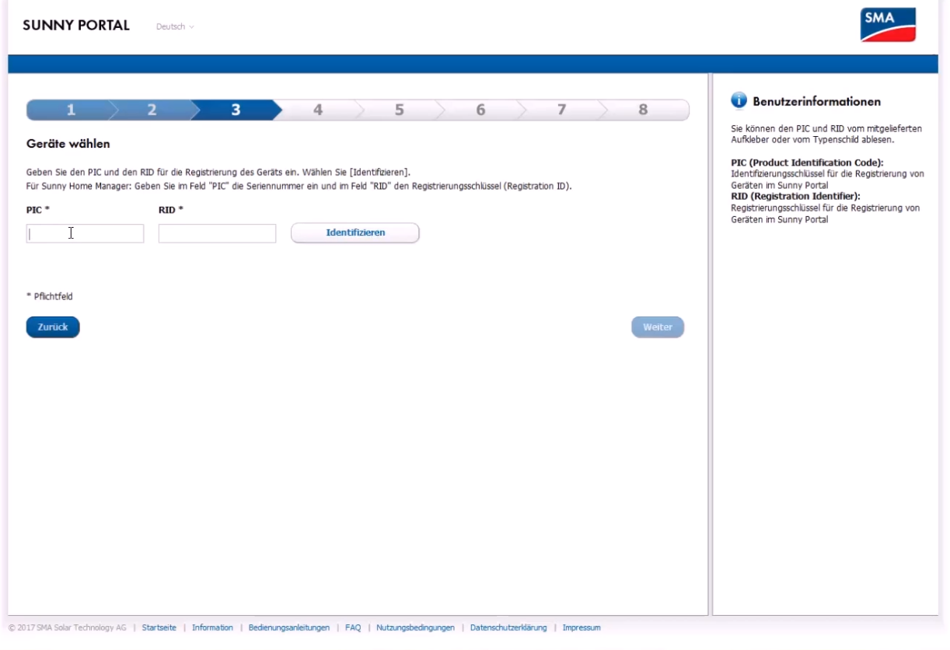Open the Datenschutzerklärung footer link

coord(508,627)
